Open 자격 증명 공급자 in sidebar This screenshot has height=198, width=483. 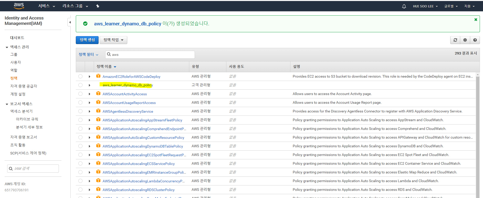click(24, 86)
